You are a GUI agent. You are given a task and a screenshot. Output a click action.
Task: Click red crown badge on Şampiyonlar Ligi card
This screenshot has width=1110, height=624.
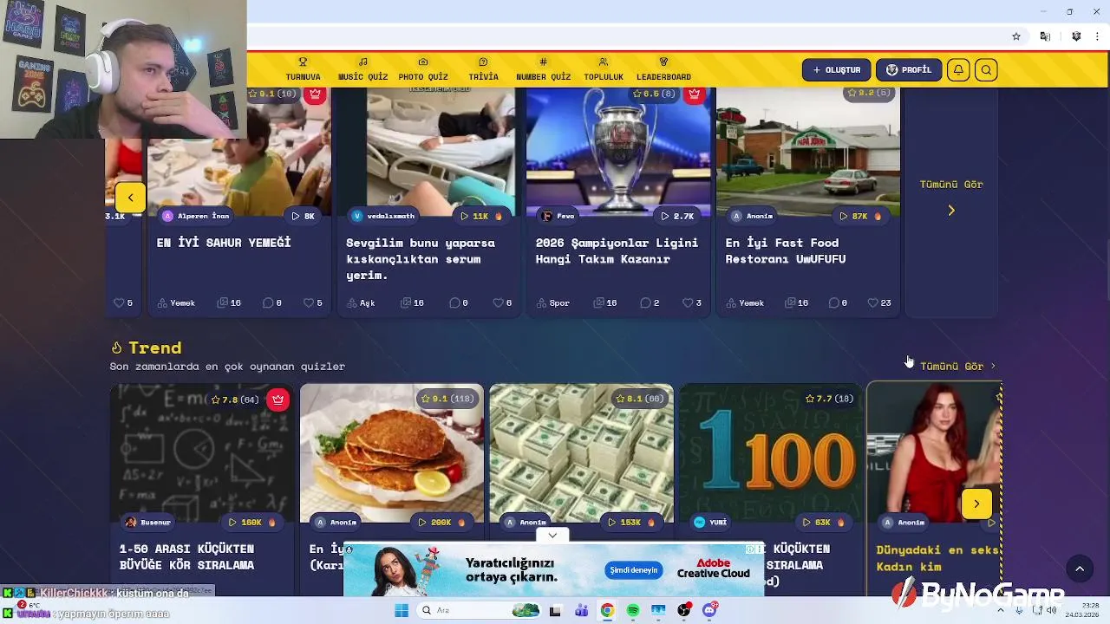tap(693, 94)
